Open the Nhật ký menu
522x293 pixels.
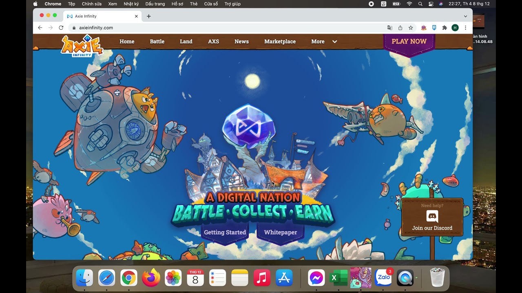pos(131,4)
